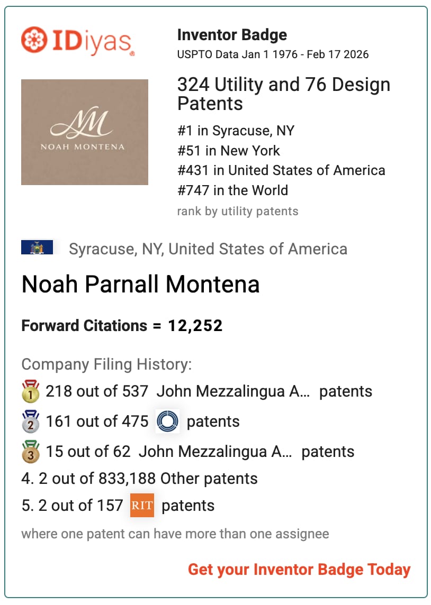This screenshot has height=605, width=431.
Task: Click the Inventor Badge heading
Action: (232, 35)
